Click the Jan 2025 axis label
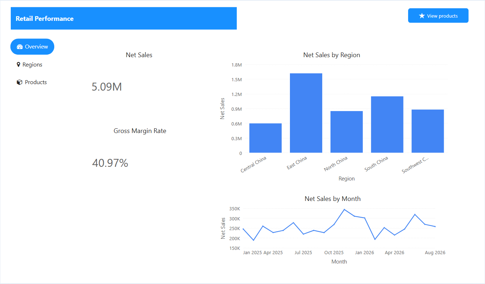Image resolution: width=485 pixels, height=284 pixels. pos(252,253)
